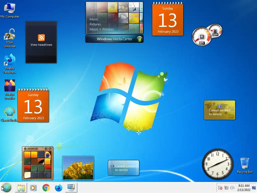This screenshot has height=193, width=257.
Task: Click the puzzle timer reading 00:00:00
Action: 33,149
